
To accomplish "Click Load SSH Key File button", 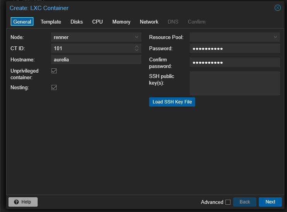I will 172,102.
